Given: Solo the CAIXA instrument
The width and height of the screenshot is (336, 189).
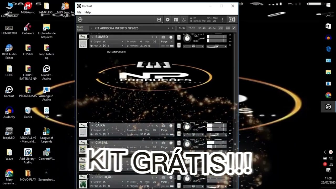Looking at the screenshot, I should [x=179, y=126].
